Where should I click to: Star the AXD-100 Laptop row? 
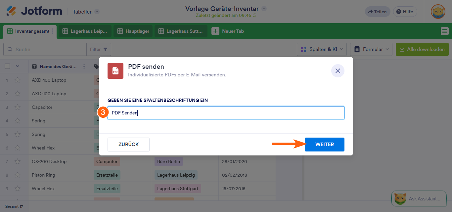click(x=18, y=80)
